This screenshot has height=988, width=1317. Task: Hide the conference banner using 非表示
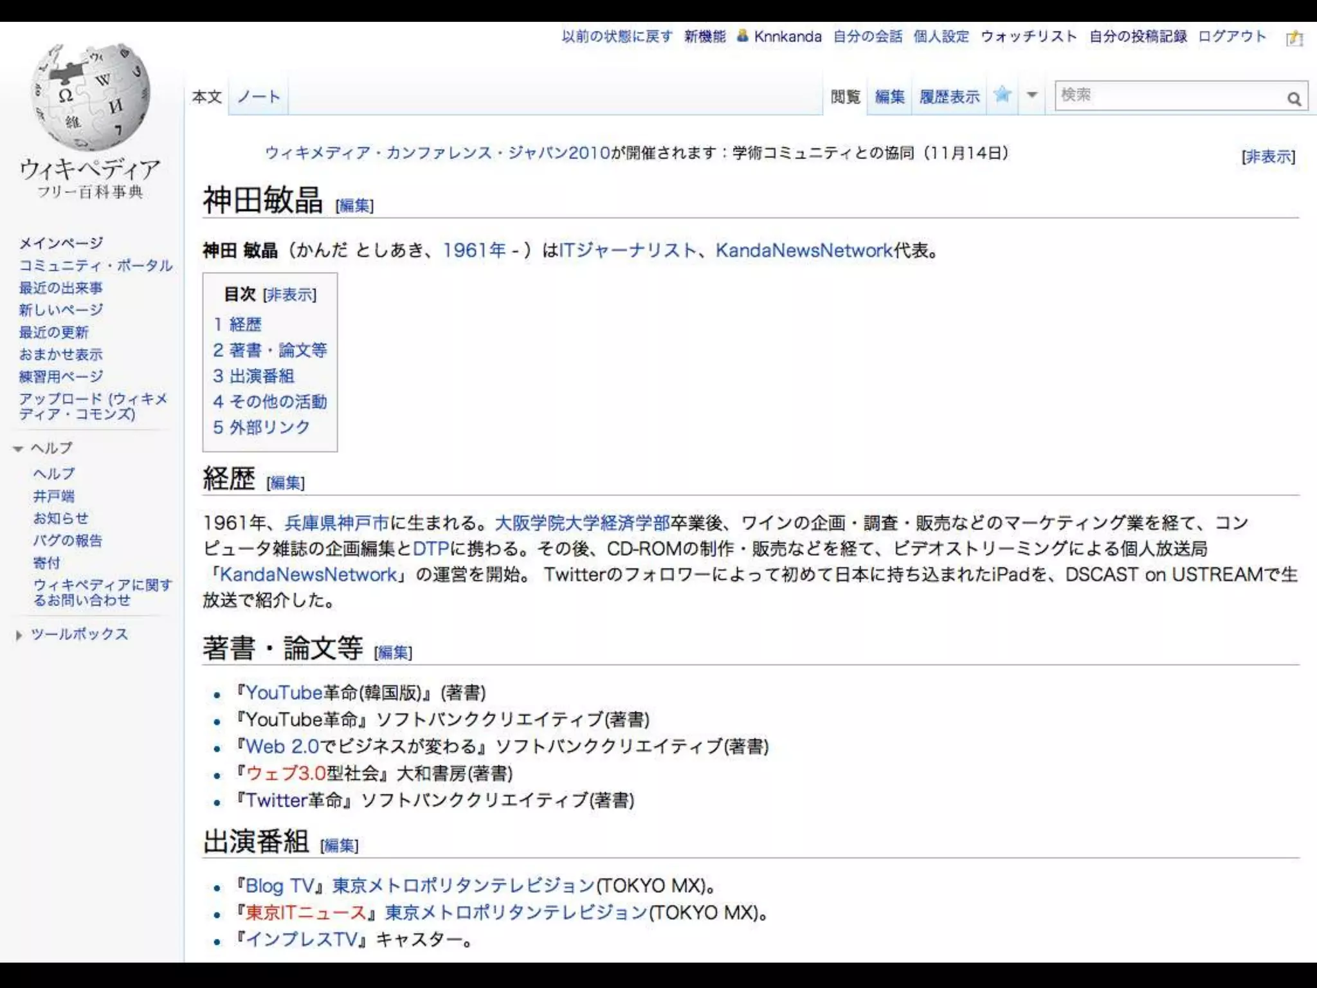[1268, 156]
